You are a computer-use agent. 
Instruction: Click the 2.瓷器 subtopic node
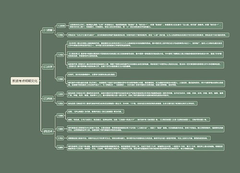60,129
